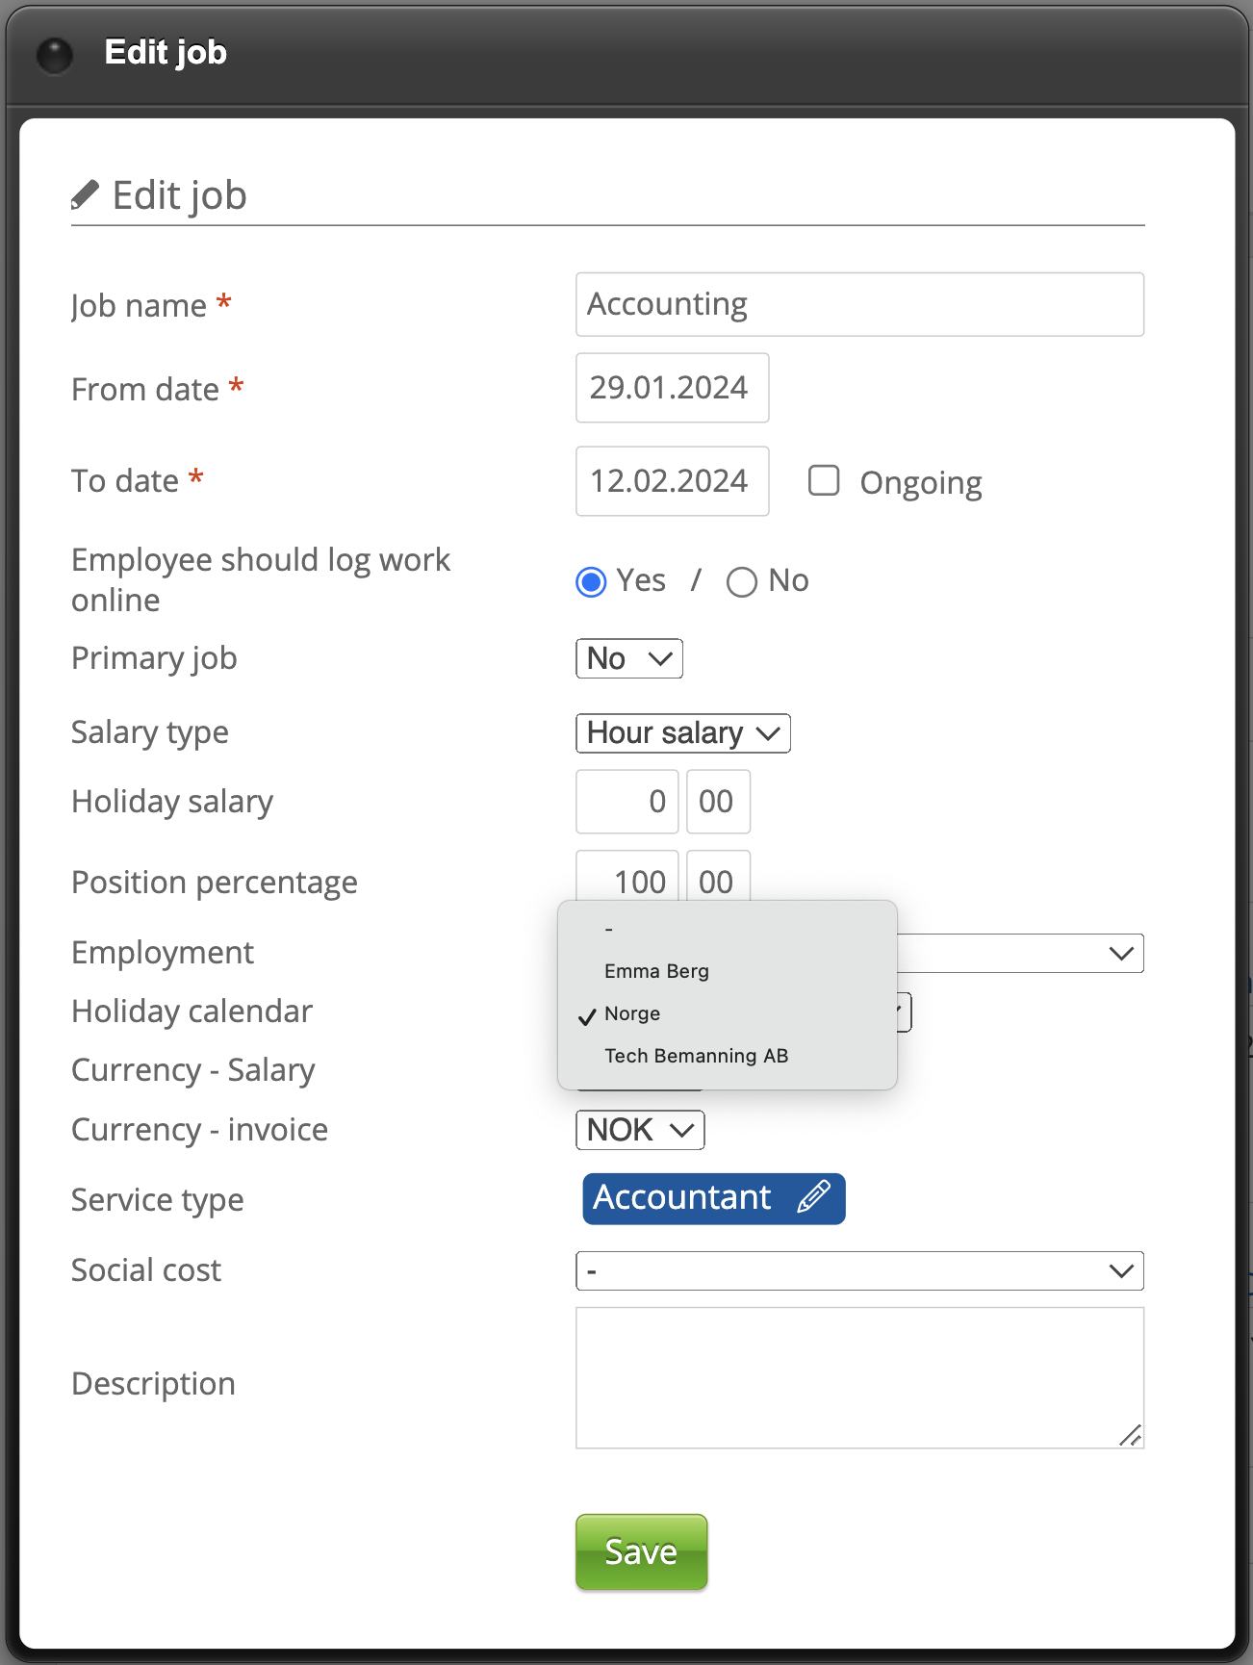Screen dimensions: 1253x1665
Task: Enable the Ongoing checkbox
Action: (x=824, y=481)
